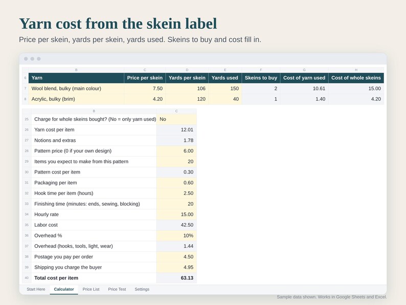Click the 4.20 cost of whole skeins cell

[x=356, y=99]
